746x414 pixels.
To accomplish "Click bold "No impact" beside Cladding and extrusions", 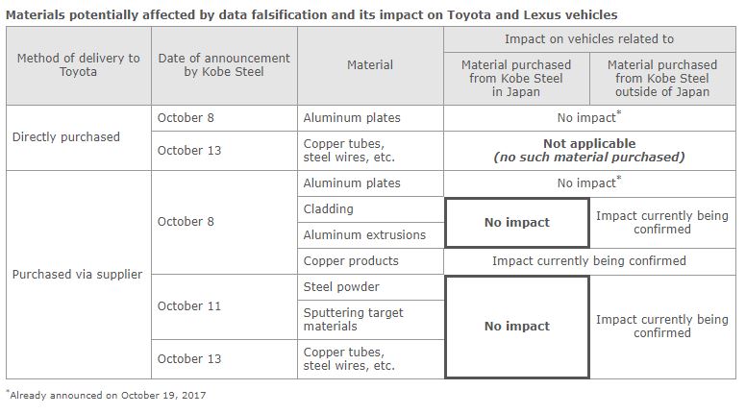I will pos(517,222).
